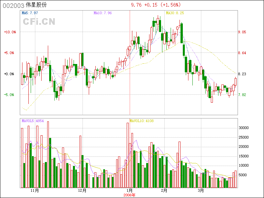
Task: Click the -5.0% left axis label
Action: [x=10, y=95]
